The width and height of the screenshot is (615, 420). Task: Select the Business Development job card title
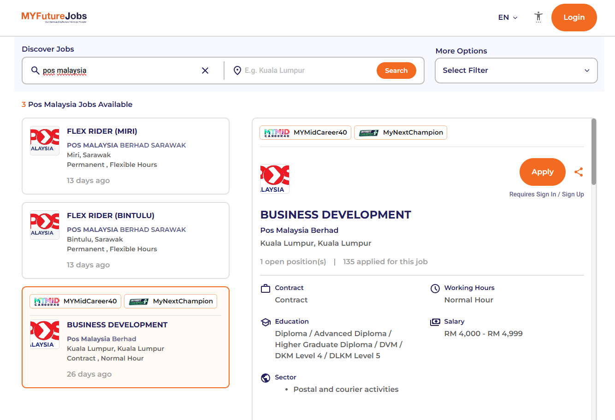117,325
